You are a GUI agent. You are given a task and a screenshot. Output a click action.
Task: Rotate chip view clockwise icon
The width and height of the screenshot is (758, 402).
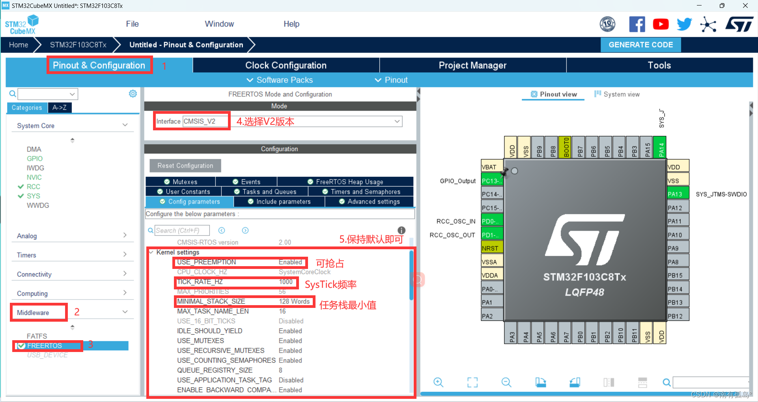point(541,382)
